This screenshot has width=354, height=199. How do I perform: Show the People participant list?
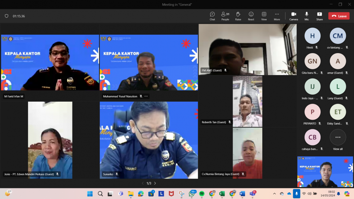pyautogui.click(x=225, y=16)
